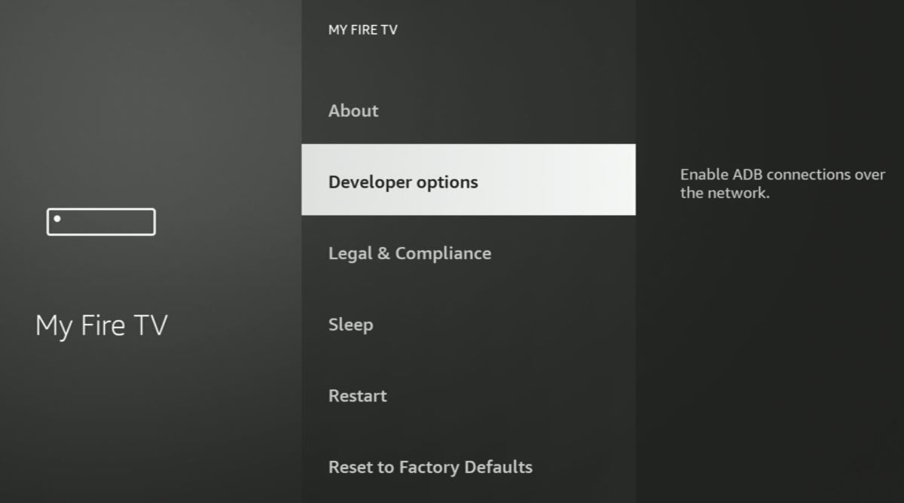Viewport: 904px width, 503px height.
Task: Click the 'Enable ADB connections over the network.' description
Action: click(783, 184)
